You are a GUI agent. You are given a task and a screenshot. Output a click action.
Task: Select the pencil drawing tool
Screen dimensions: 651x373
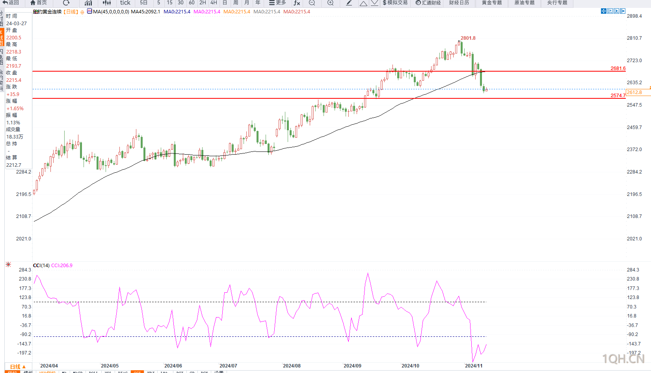coord(349,3)
